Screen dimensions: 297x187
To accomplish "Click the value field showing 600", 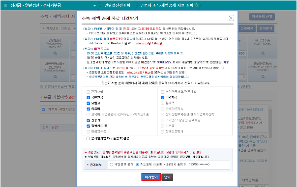I will [242, 53].
